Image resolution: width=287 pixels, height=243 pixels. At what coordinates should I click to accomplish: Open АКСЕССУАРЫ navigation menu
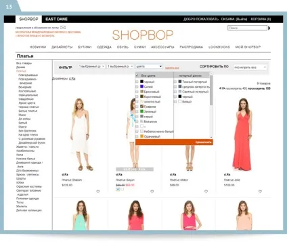(x=162, y=47)
